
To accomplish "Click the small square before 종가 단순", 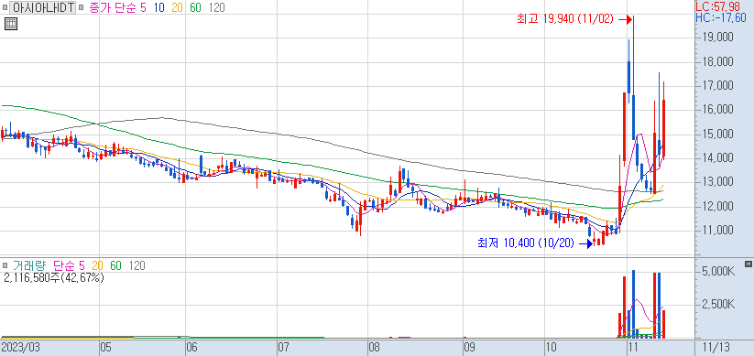I will point(81,8).
